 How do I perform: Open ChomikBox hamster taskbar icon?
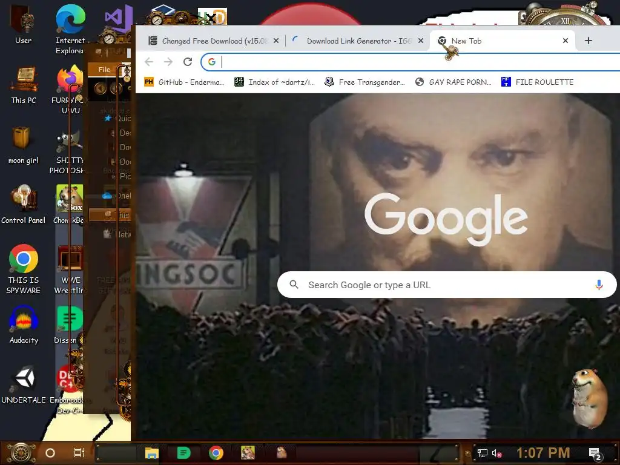[248, 453]
